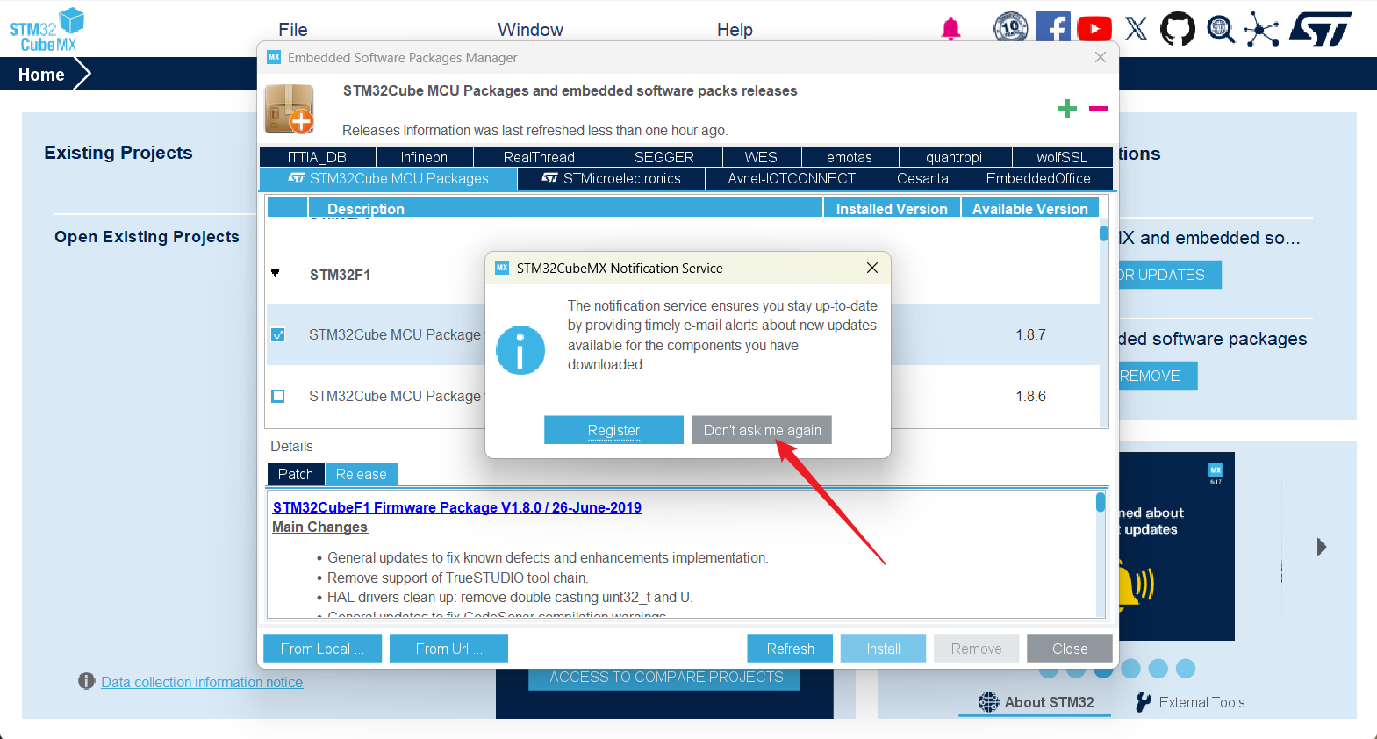Image resolution: width=1377 pixels, height=739 pixels.
Task: Click Don't ask me again button
Action: [762, 430]
